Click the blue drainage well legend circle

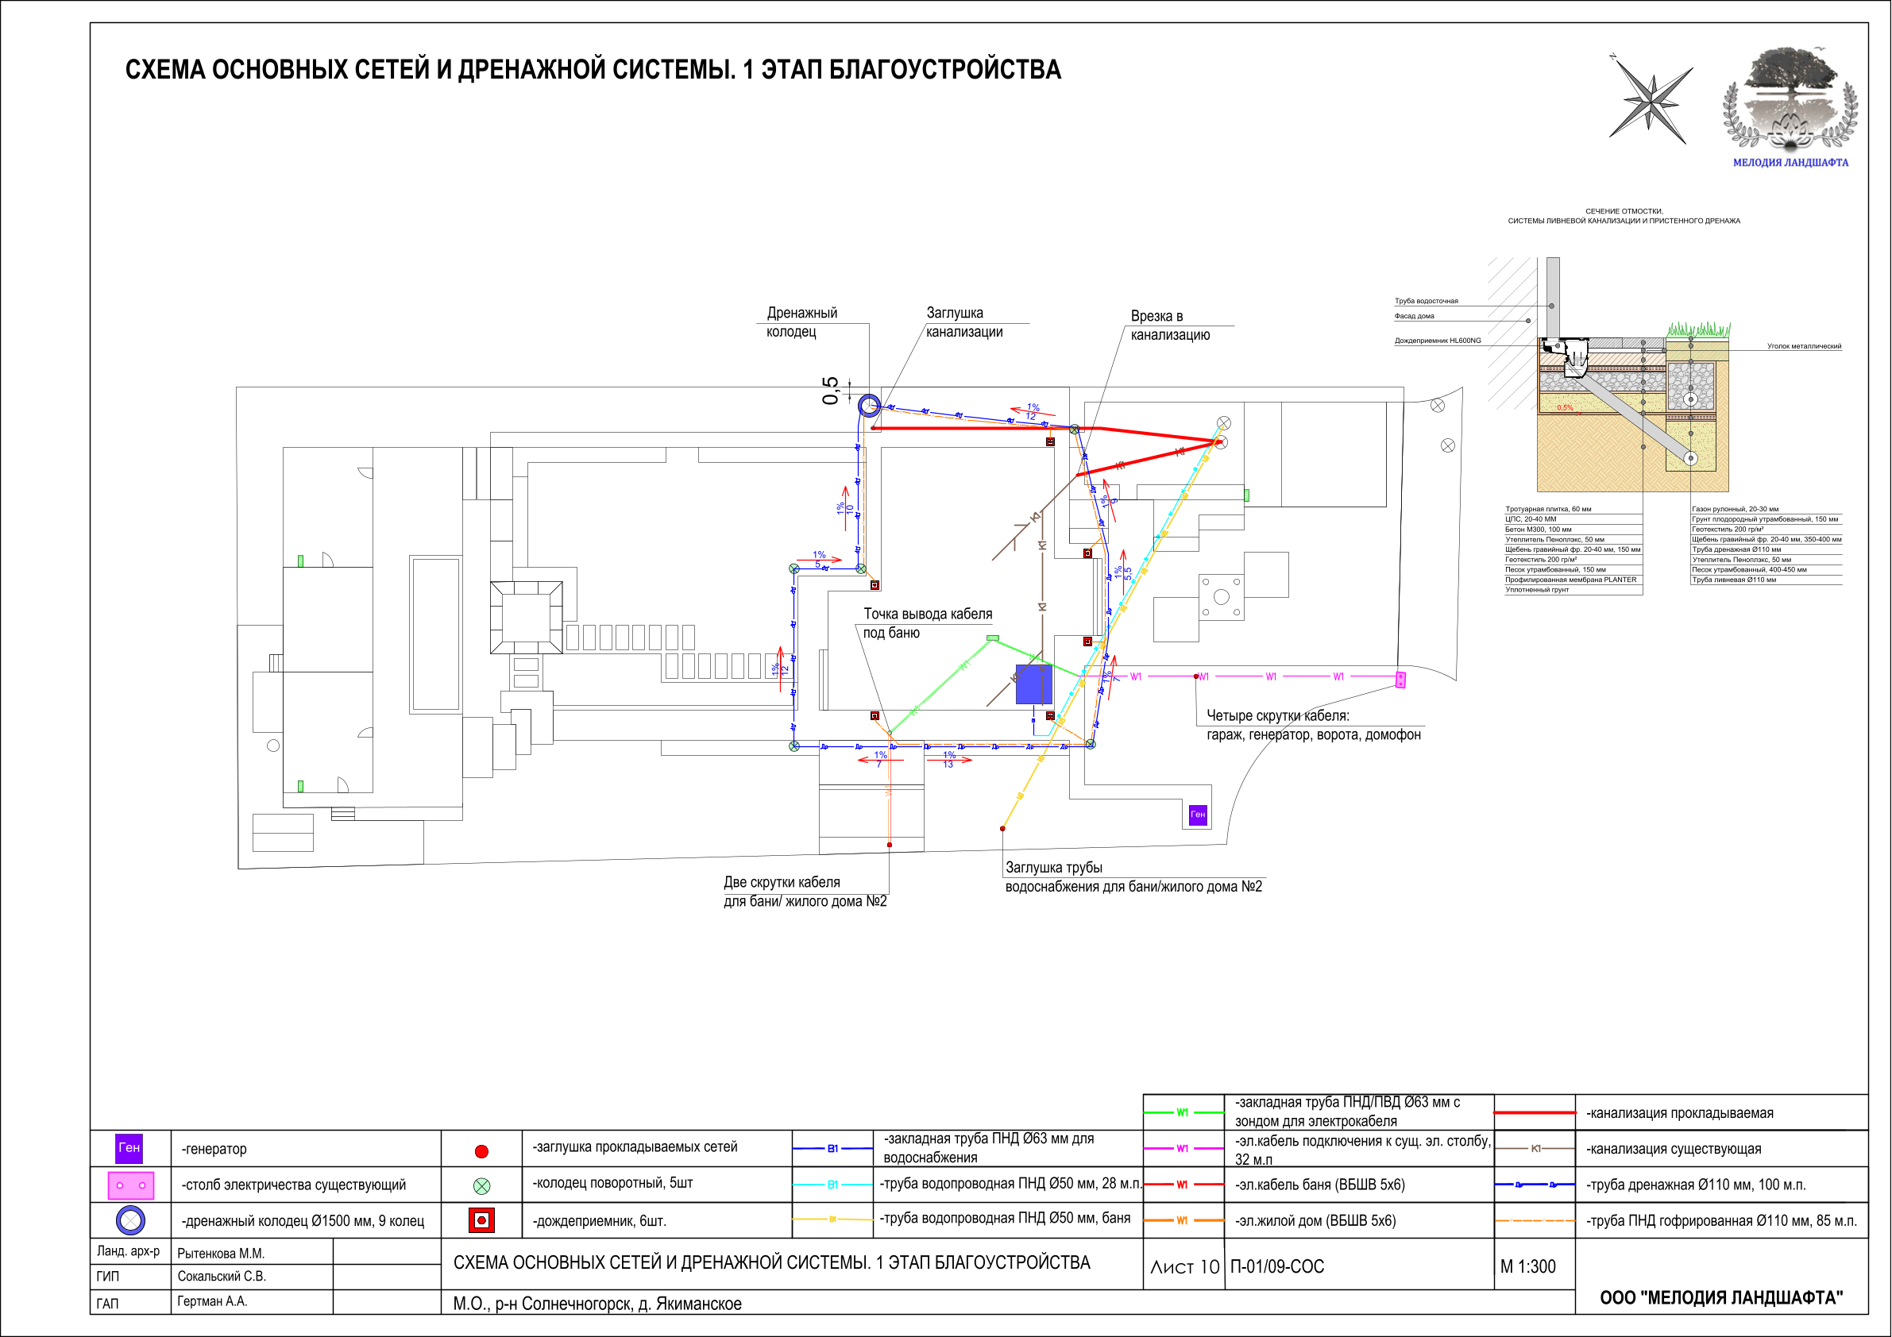(130, 1221)
